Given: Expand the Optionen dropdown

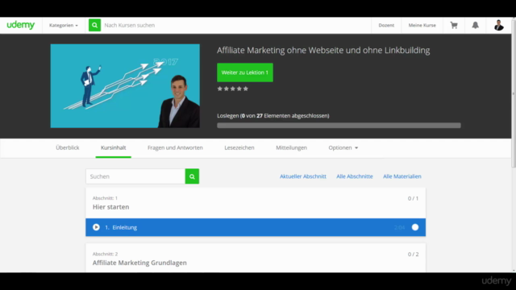Looking at the screenshot, I should 343,147.
